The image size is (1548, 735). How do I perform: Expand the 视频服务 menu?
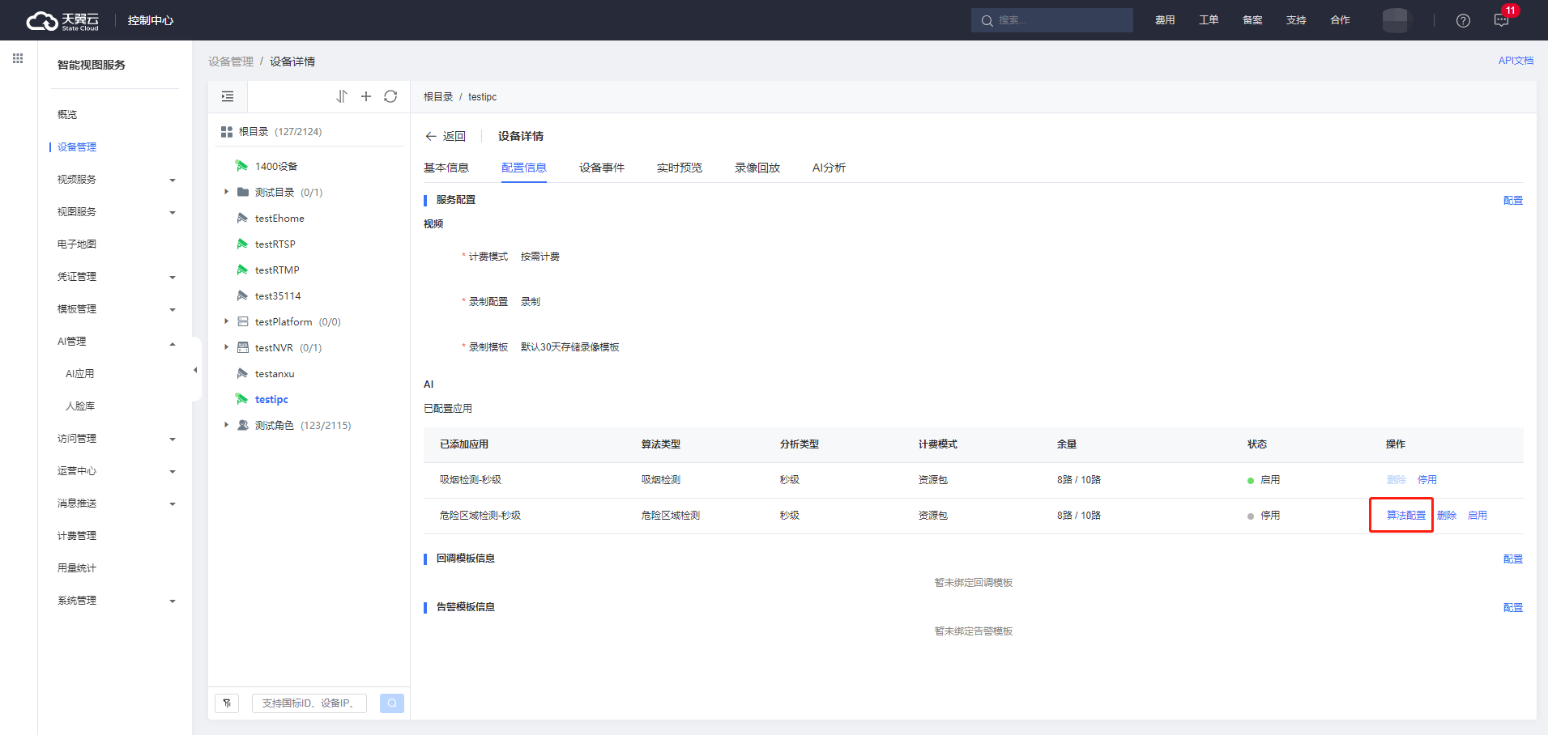click(173, 180)
